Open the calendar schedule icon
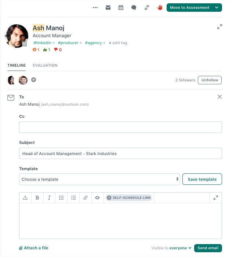Image resolution: width=229 pixels, height=257 pixels. point(121,7)
